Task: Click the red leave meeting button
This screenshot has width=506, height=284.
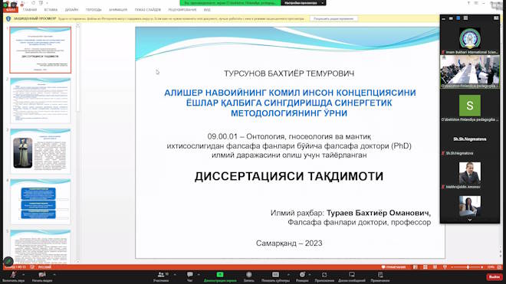Action: click(495, 277)
